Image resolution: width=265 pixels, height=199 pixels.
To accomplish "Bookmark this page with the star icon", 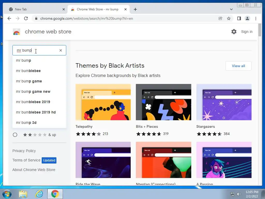I will point(229,18).
